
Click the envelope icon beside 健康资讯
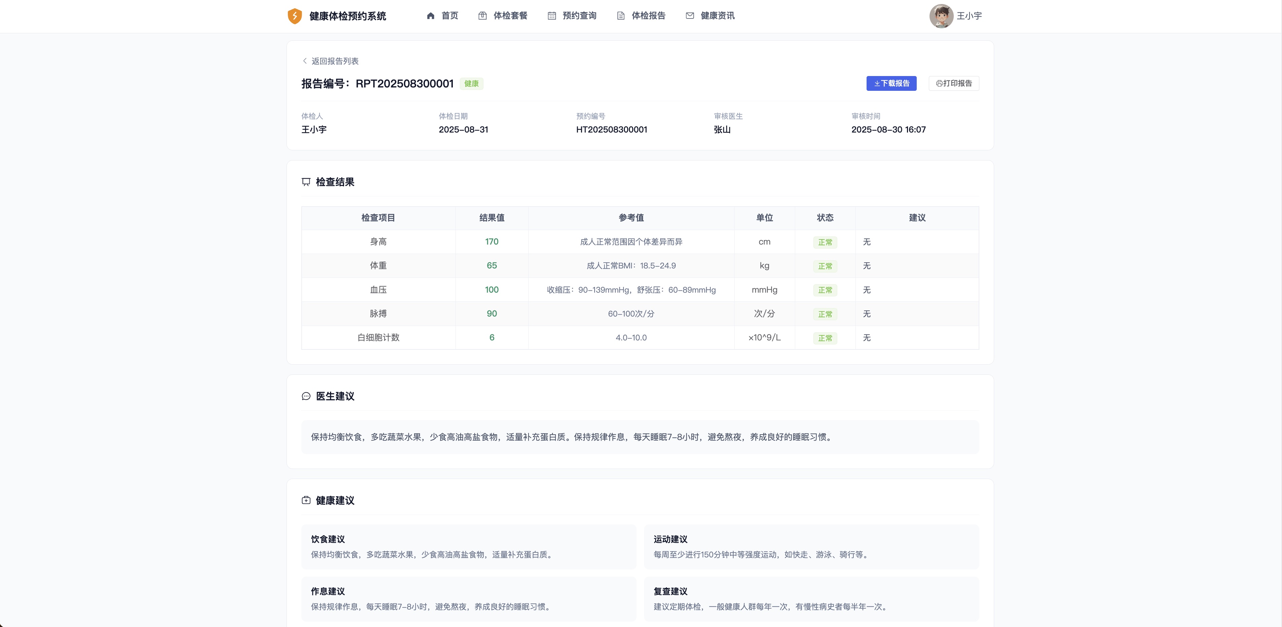[690, 16]
